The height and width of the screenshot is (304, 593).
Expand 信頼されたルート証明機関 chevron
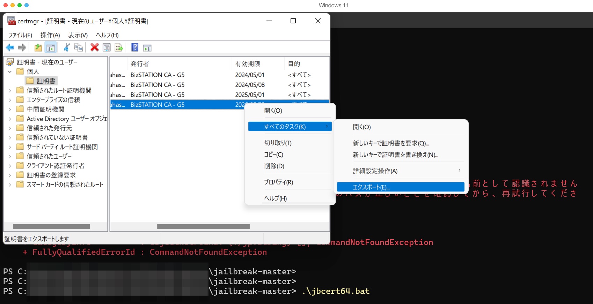click(x=10, y=90)
